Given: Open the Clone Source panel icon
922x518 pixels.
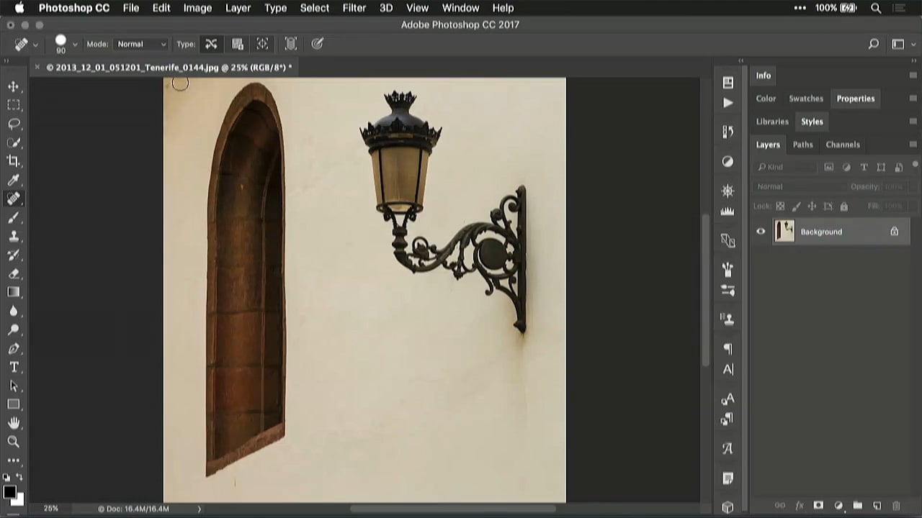Looking at the screenshot, I should 728,319.
